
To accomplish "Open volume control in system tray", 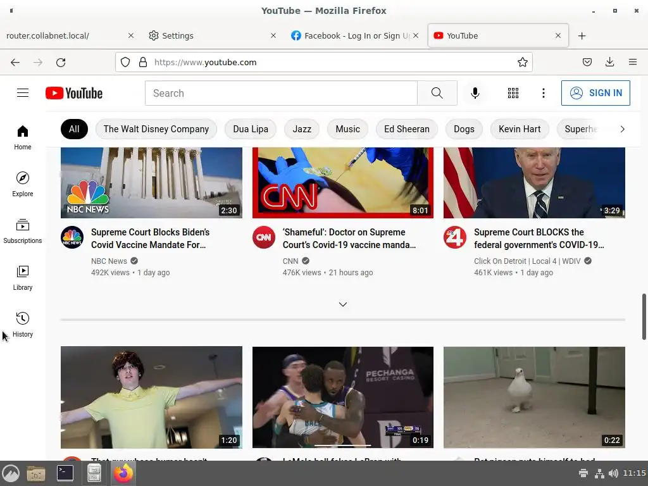I will pos(613,473).
